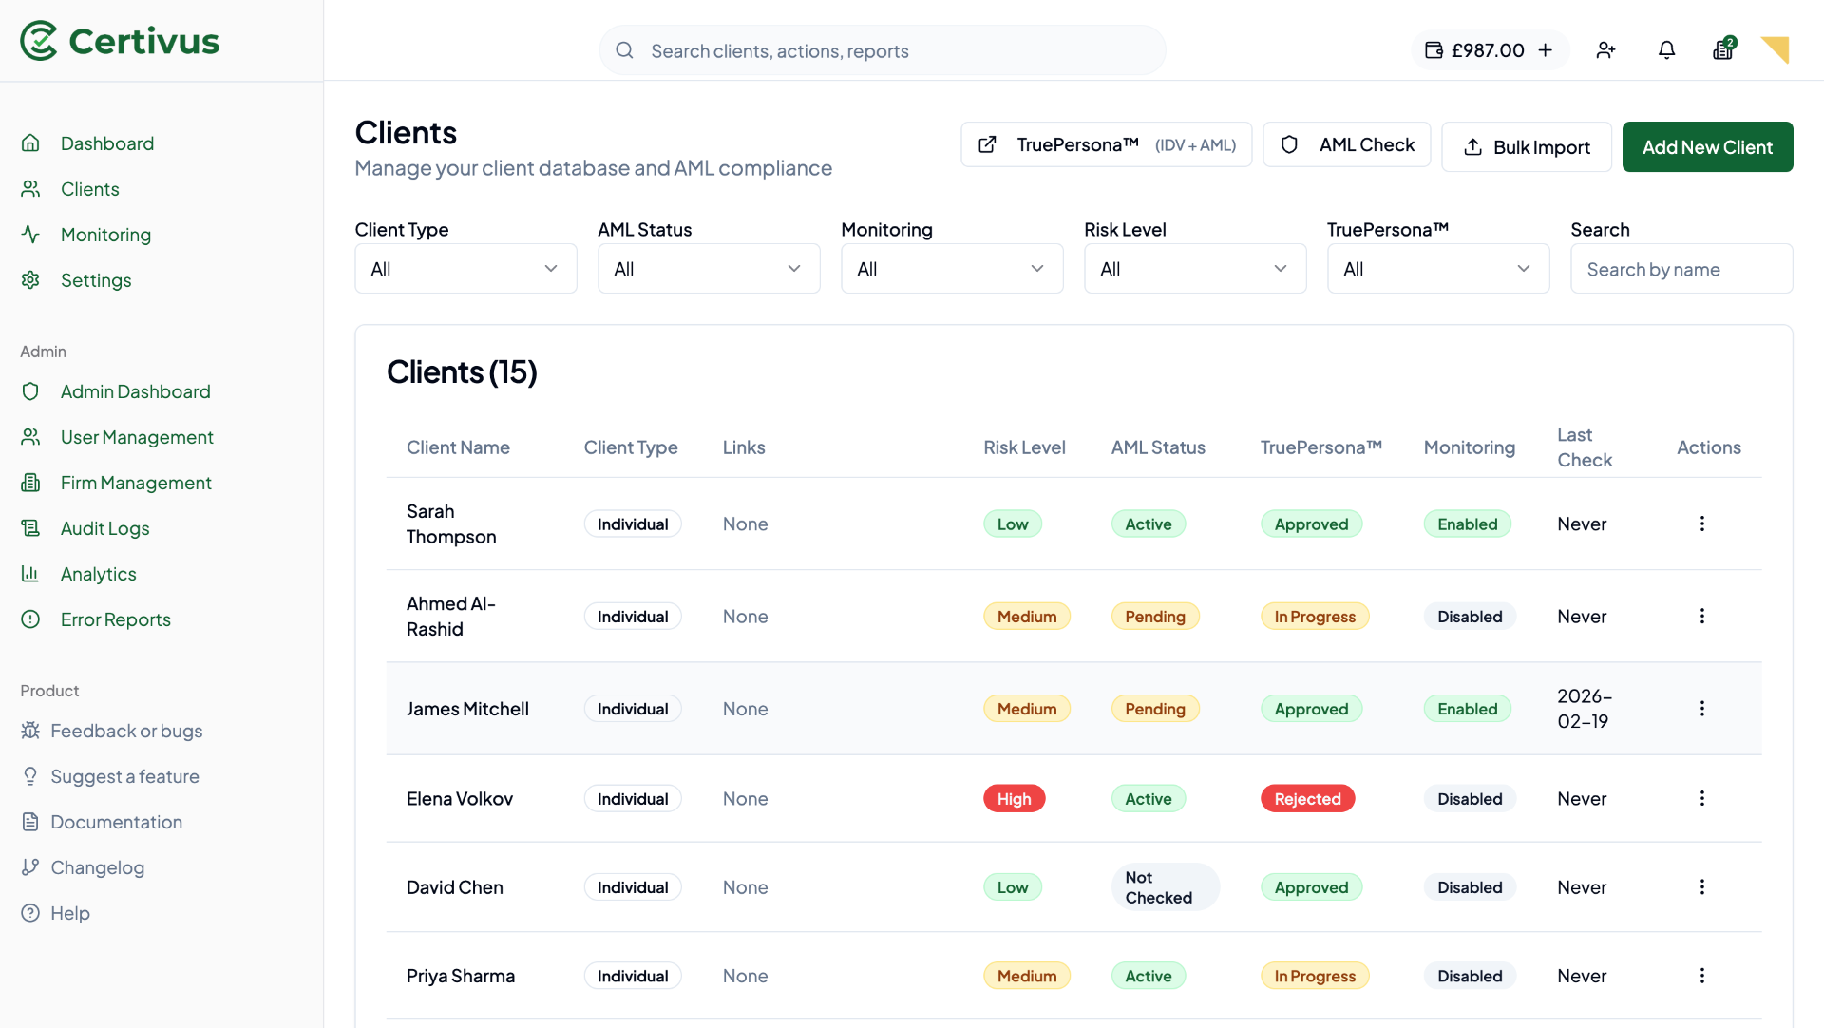Focus the Search by name field
The image size is (1824, 1028).
click(1681, 269)
